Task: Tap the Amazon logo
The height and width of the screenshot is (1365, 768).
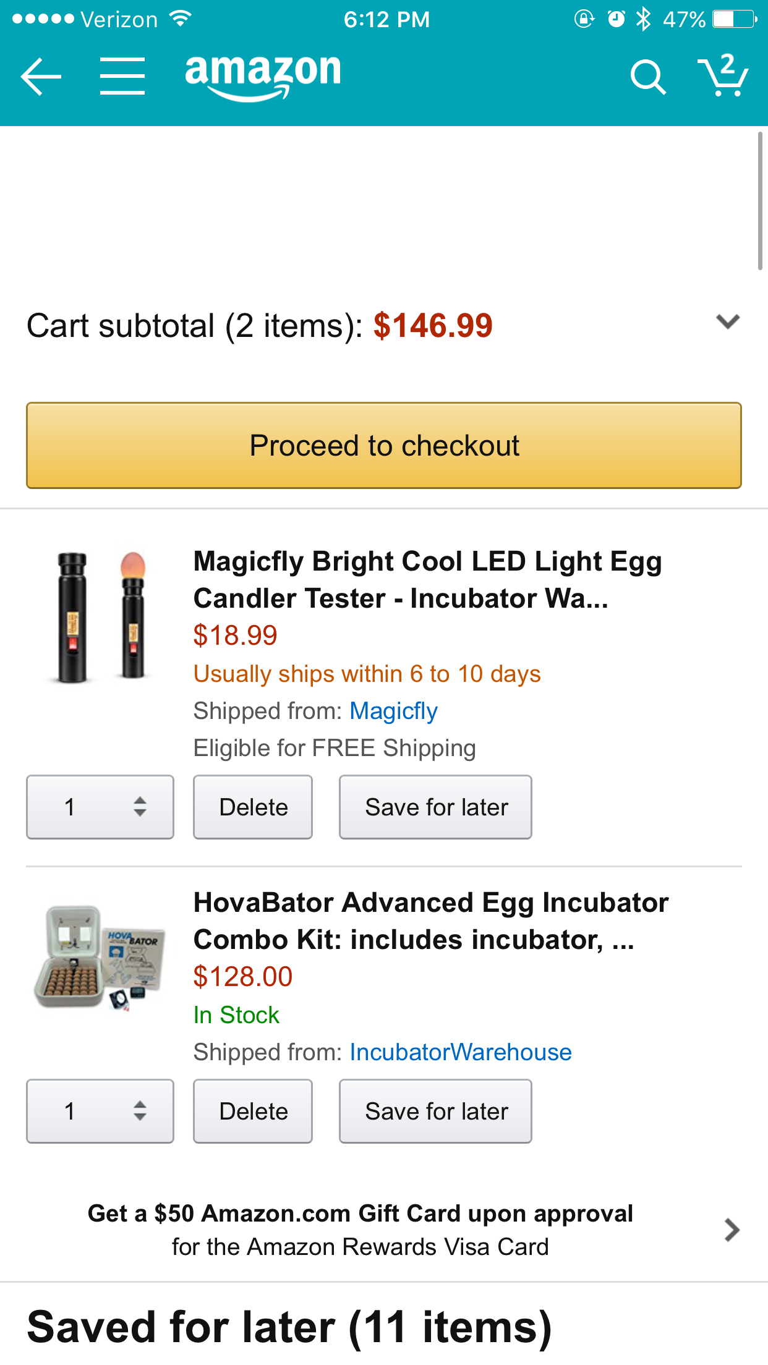Action: (263, 75)
